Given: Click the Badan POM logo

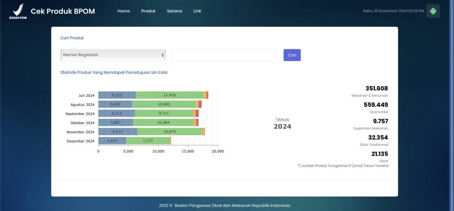Looking at the screenshot, I should [18, 11].
